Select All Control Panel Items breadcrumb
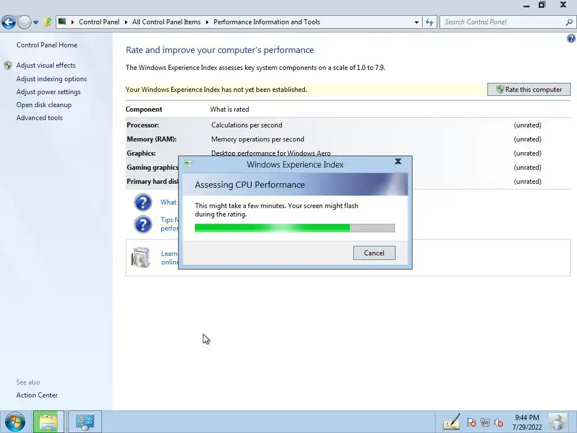The width and height of the screenshot is (577, 433). tap(166, 22)
